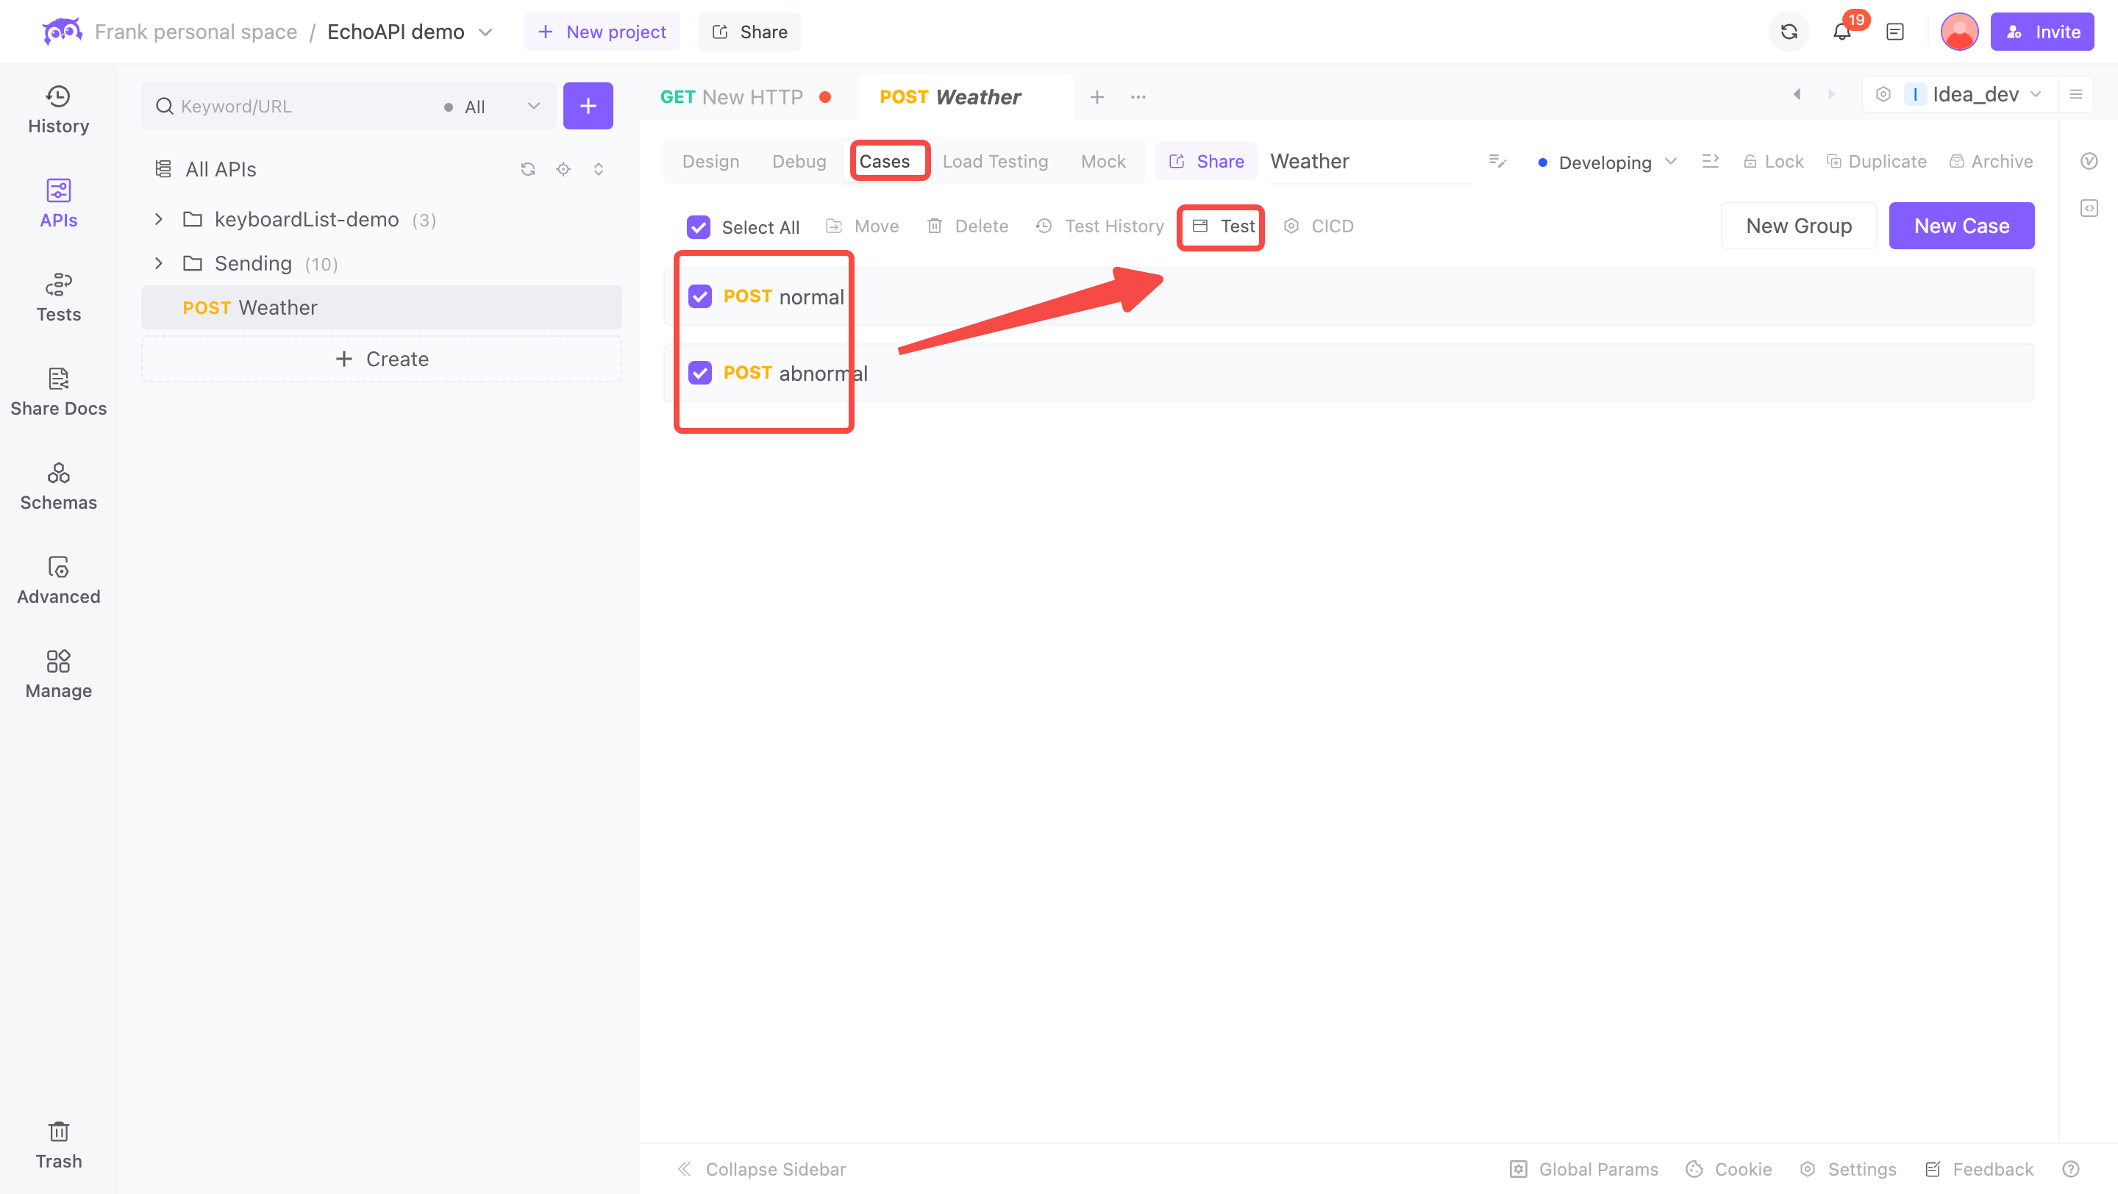2118x1194 pixels.
Task: Expand the Sending folder
Action: click(159, 262)
